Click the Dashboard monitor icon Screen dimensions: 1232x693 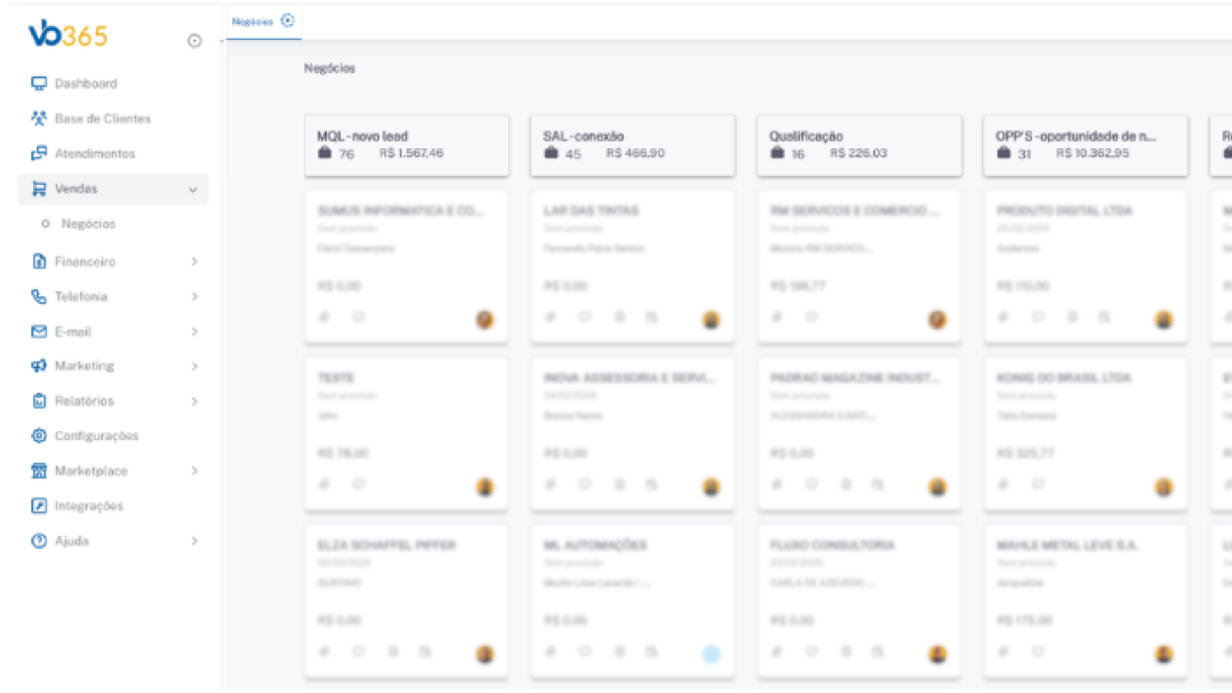point(39,83)
